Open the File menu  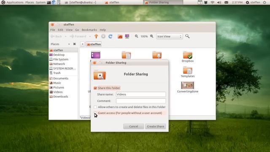click(x=53, y=30)
